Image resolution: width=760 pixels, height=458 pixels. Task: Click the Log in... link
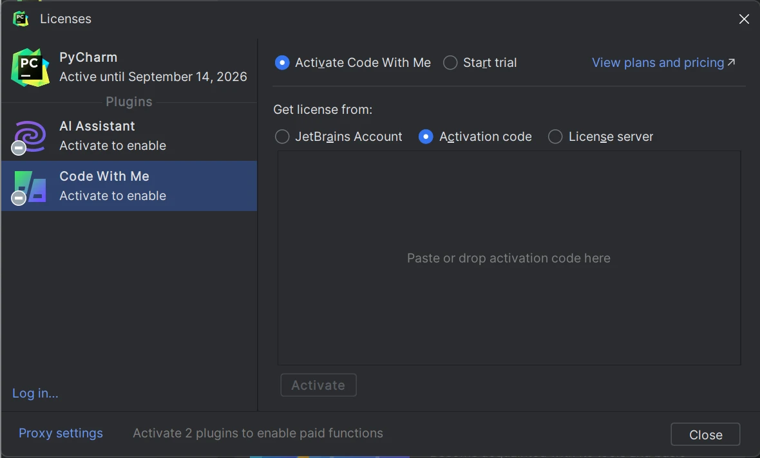[35, 393]
